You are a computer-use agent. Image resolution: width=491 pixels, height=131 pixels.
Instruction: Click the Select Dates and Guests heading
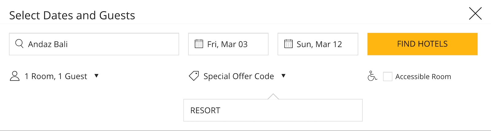pos(72,15)
